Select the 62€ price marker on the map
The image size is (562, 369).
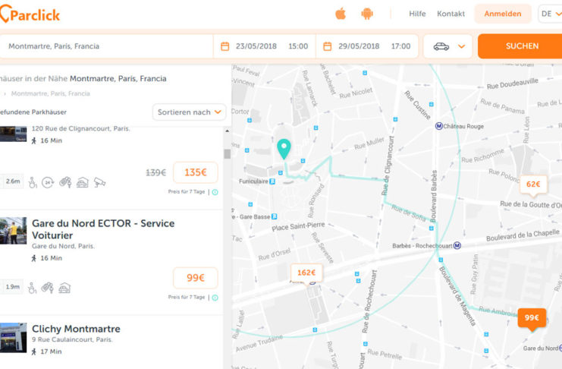(533, 184)
